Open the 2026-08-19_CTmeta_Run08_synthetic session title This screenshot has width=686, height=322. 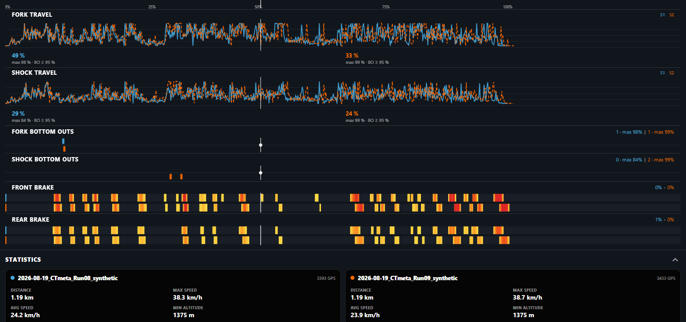coord(68,278)
